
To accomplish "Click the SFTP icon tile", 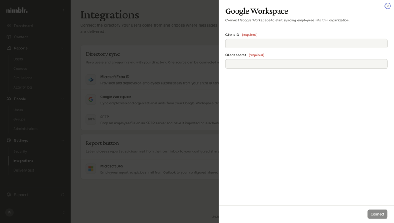I will (91, 120).
